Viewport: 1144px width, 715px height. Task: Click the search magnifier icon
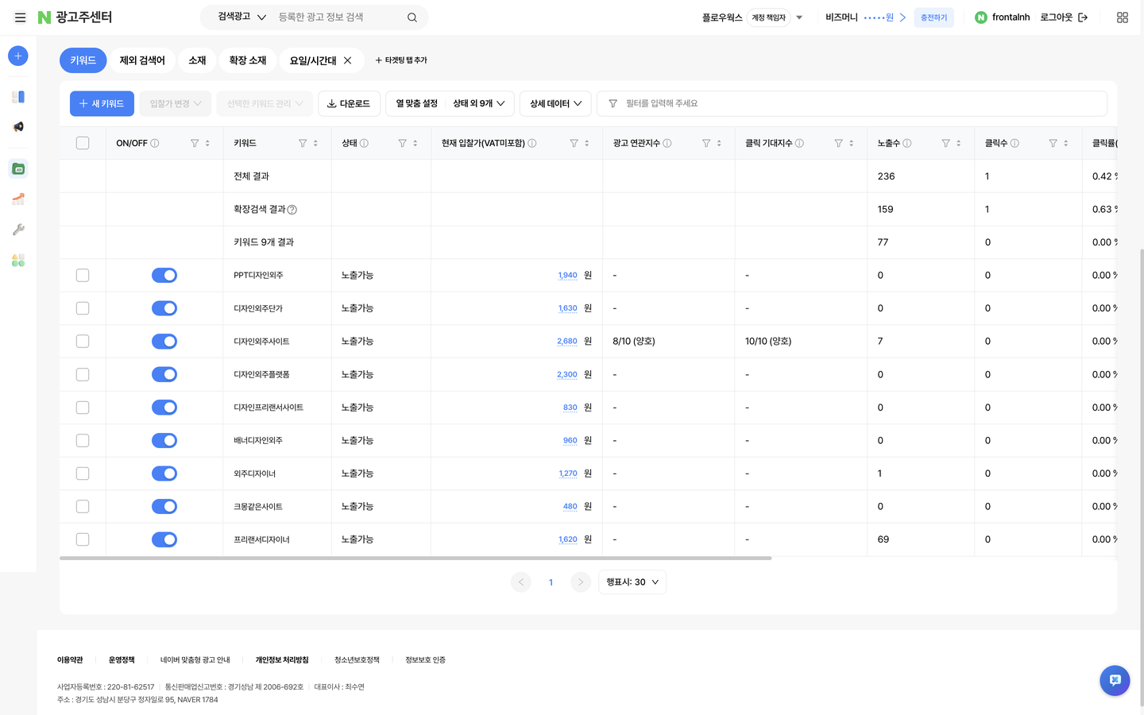(412, 17)
